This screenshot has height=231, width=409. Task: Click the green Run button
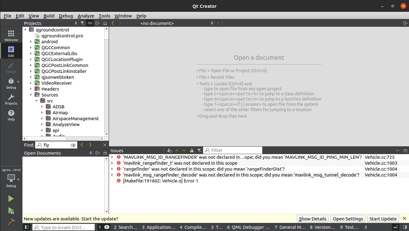pyautogui.click(x=11, y=199)
